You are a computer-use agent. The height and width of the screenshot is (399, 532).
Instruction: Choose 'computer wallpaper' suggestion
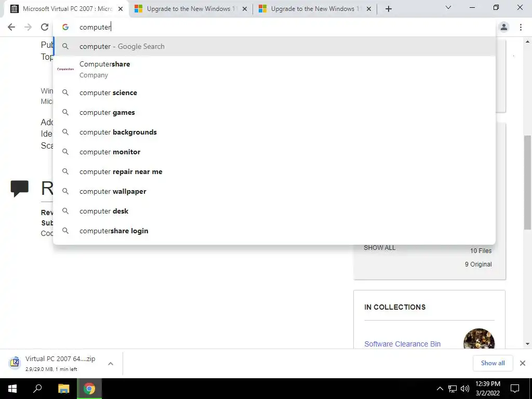pos(274,191)
